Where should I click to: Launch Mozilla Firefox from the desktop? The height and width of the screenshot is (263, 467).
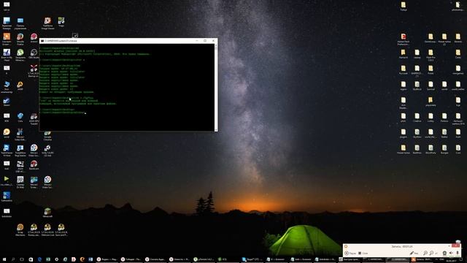(x=20, y=39)
